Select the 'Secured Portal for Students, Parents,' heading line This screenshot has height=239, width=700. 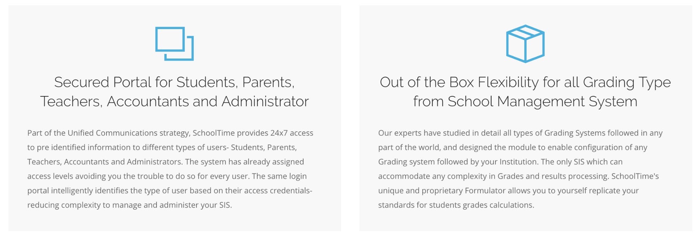[174, 82]
